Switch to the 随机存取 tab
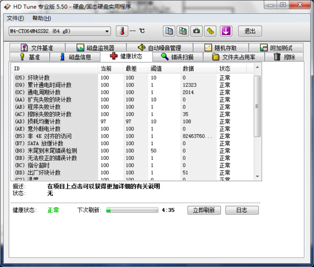Viewport: 314px width, 267px height. pyautogui.click(x=221, y=48)
